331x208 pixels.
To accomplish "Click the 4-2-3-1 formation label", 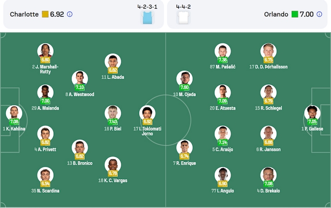I will [x=147, y=7].
